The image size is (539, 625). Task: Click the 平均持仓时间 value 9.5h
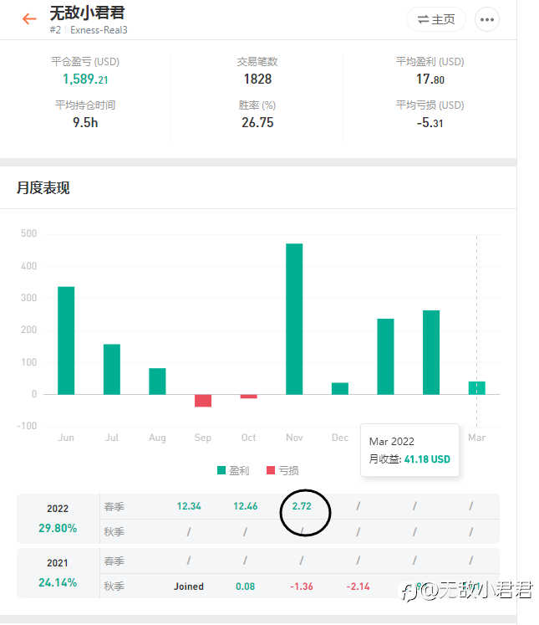pyautogui.click(x=85, y=122)
